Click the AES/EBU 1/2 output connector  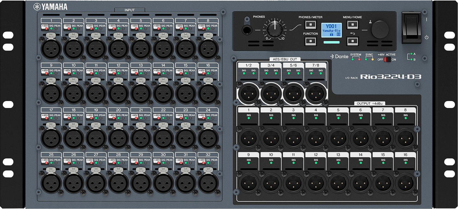[x=249, y=94]
